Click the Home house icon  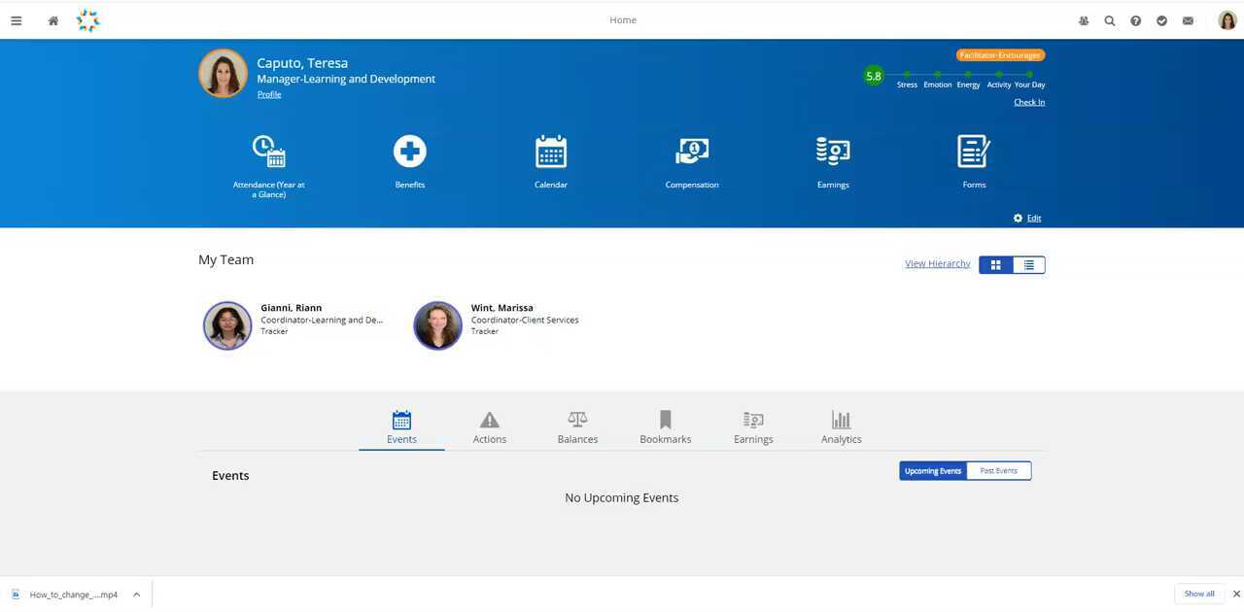tap(53, 20)
